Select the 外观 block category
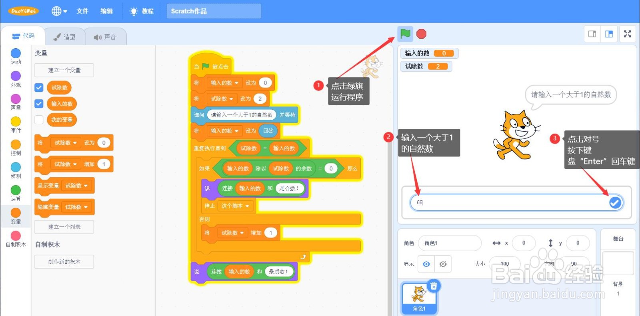The height and width of the screenshot is (316, 640). (x=16, y=79)
